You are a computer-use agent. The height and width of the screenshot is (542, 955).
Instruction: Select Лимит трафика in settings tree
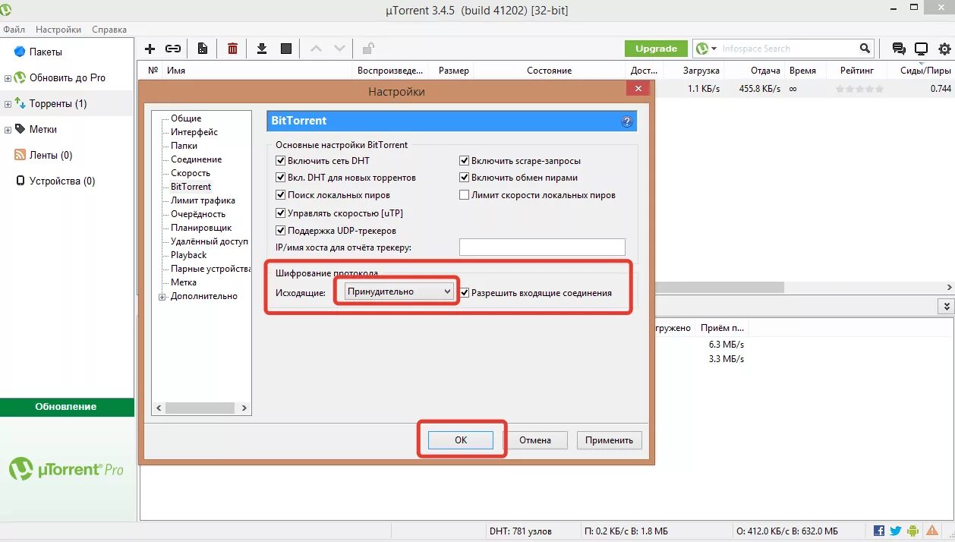pos(203,200)
